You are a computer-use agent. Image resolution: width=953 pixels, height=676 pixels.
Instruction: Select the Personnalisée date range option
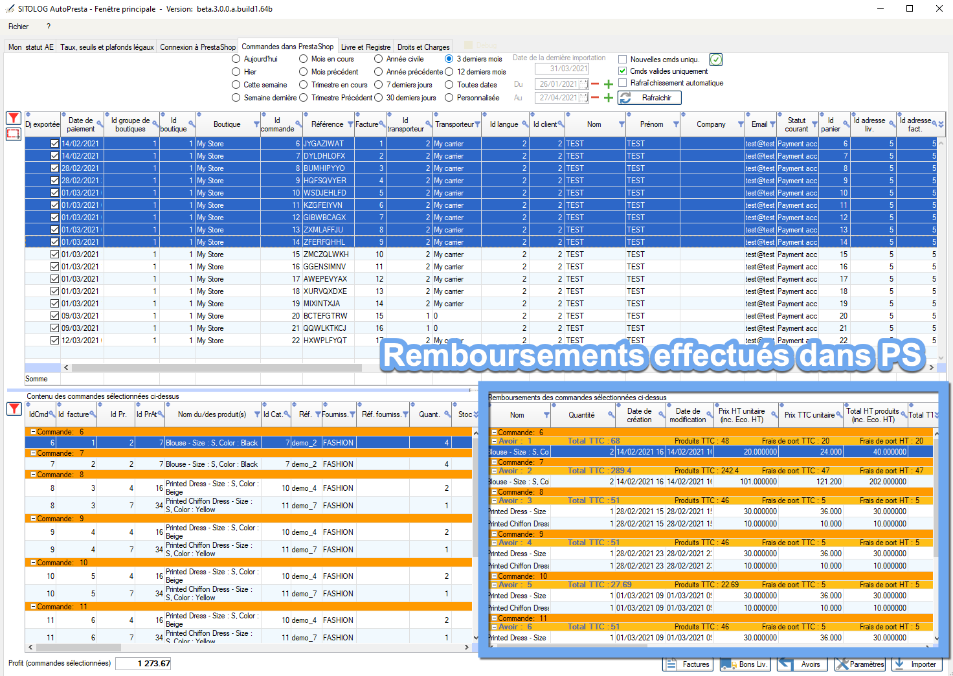(x=449, y=98)
